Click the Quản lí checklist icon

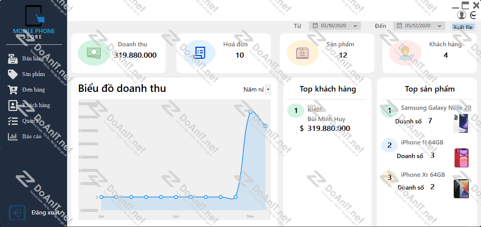13,121
